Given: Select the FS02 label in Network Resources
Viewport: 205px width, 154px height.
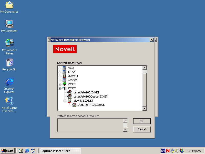Looking at the screenshot, I should (71, 68).
